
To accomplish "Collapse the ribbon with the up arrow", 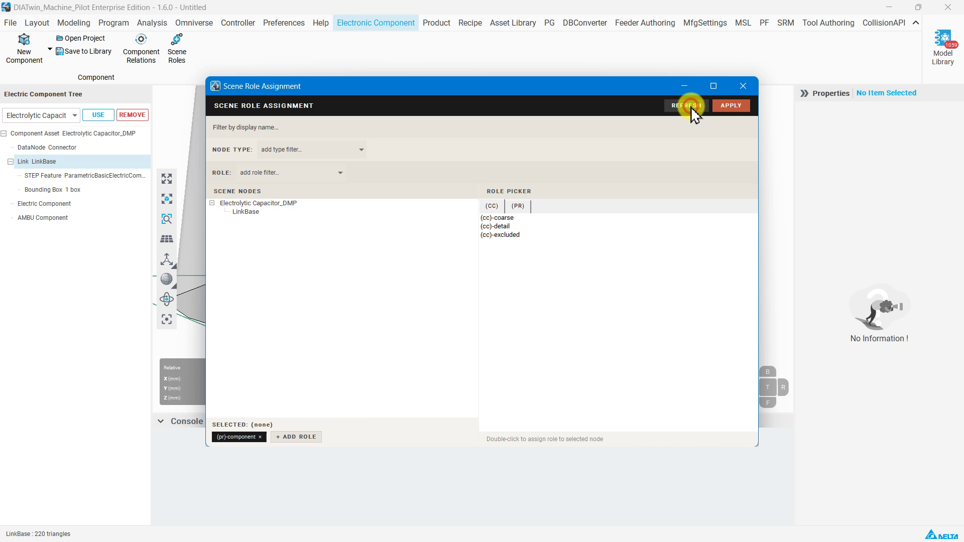I will pyautogui.click(x=916, y=23).
